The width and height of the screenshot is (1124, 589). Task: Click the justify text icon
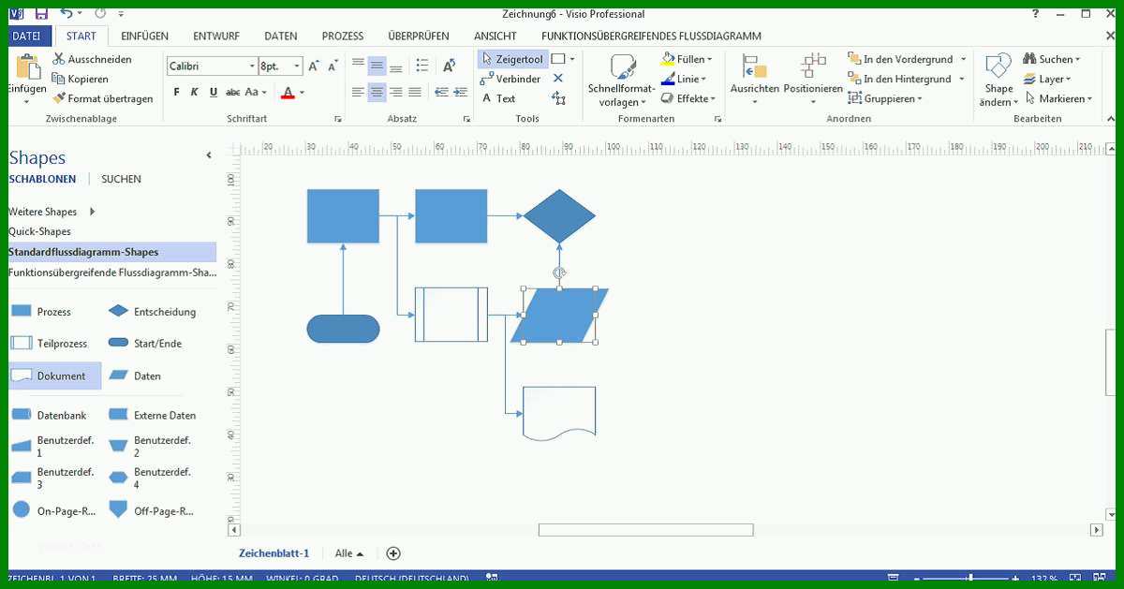415,92
